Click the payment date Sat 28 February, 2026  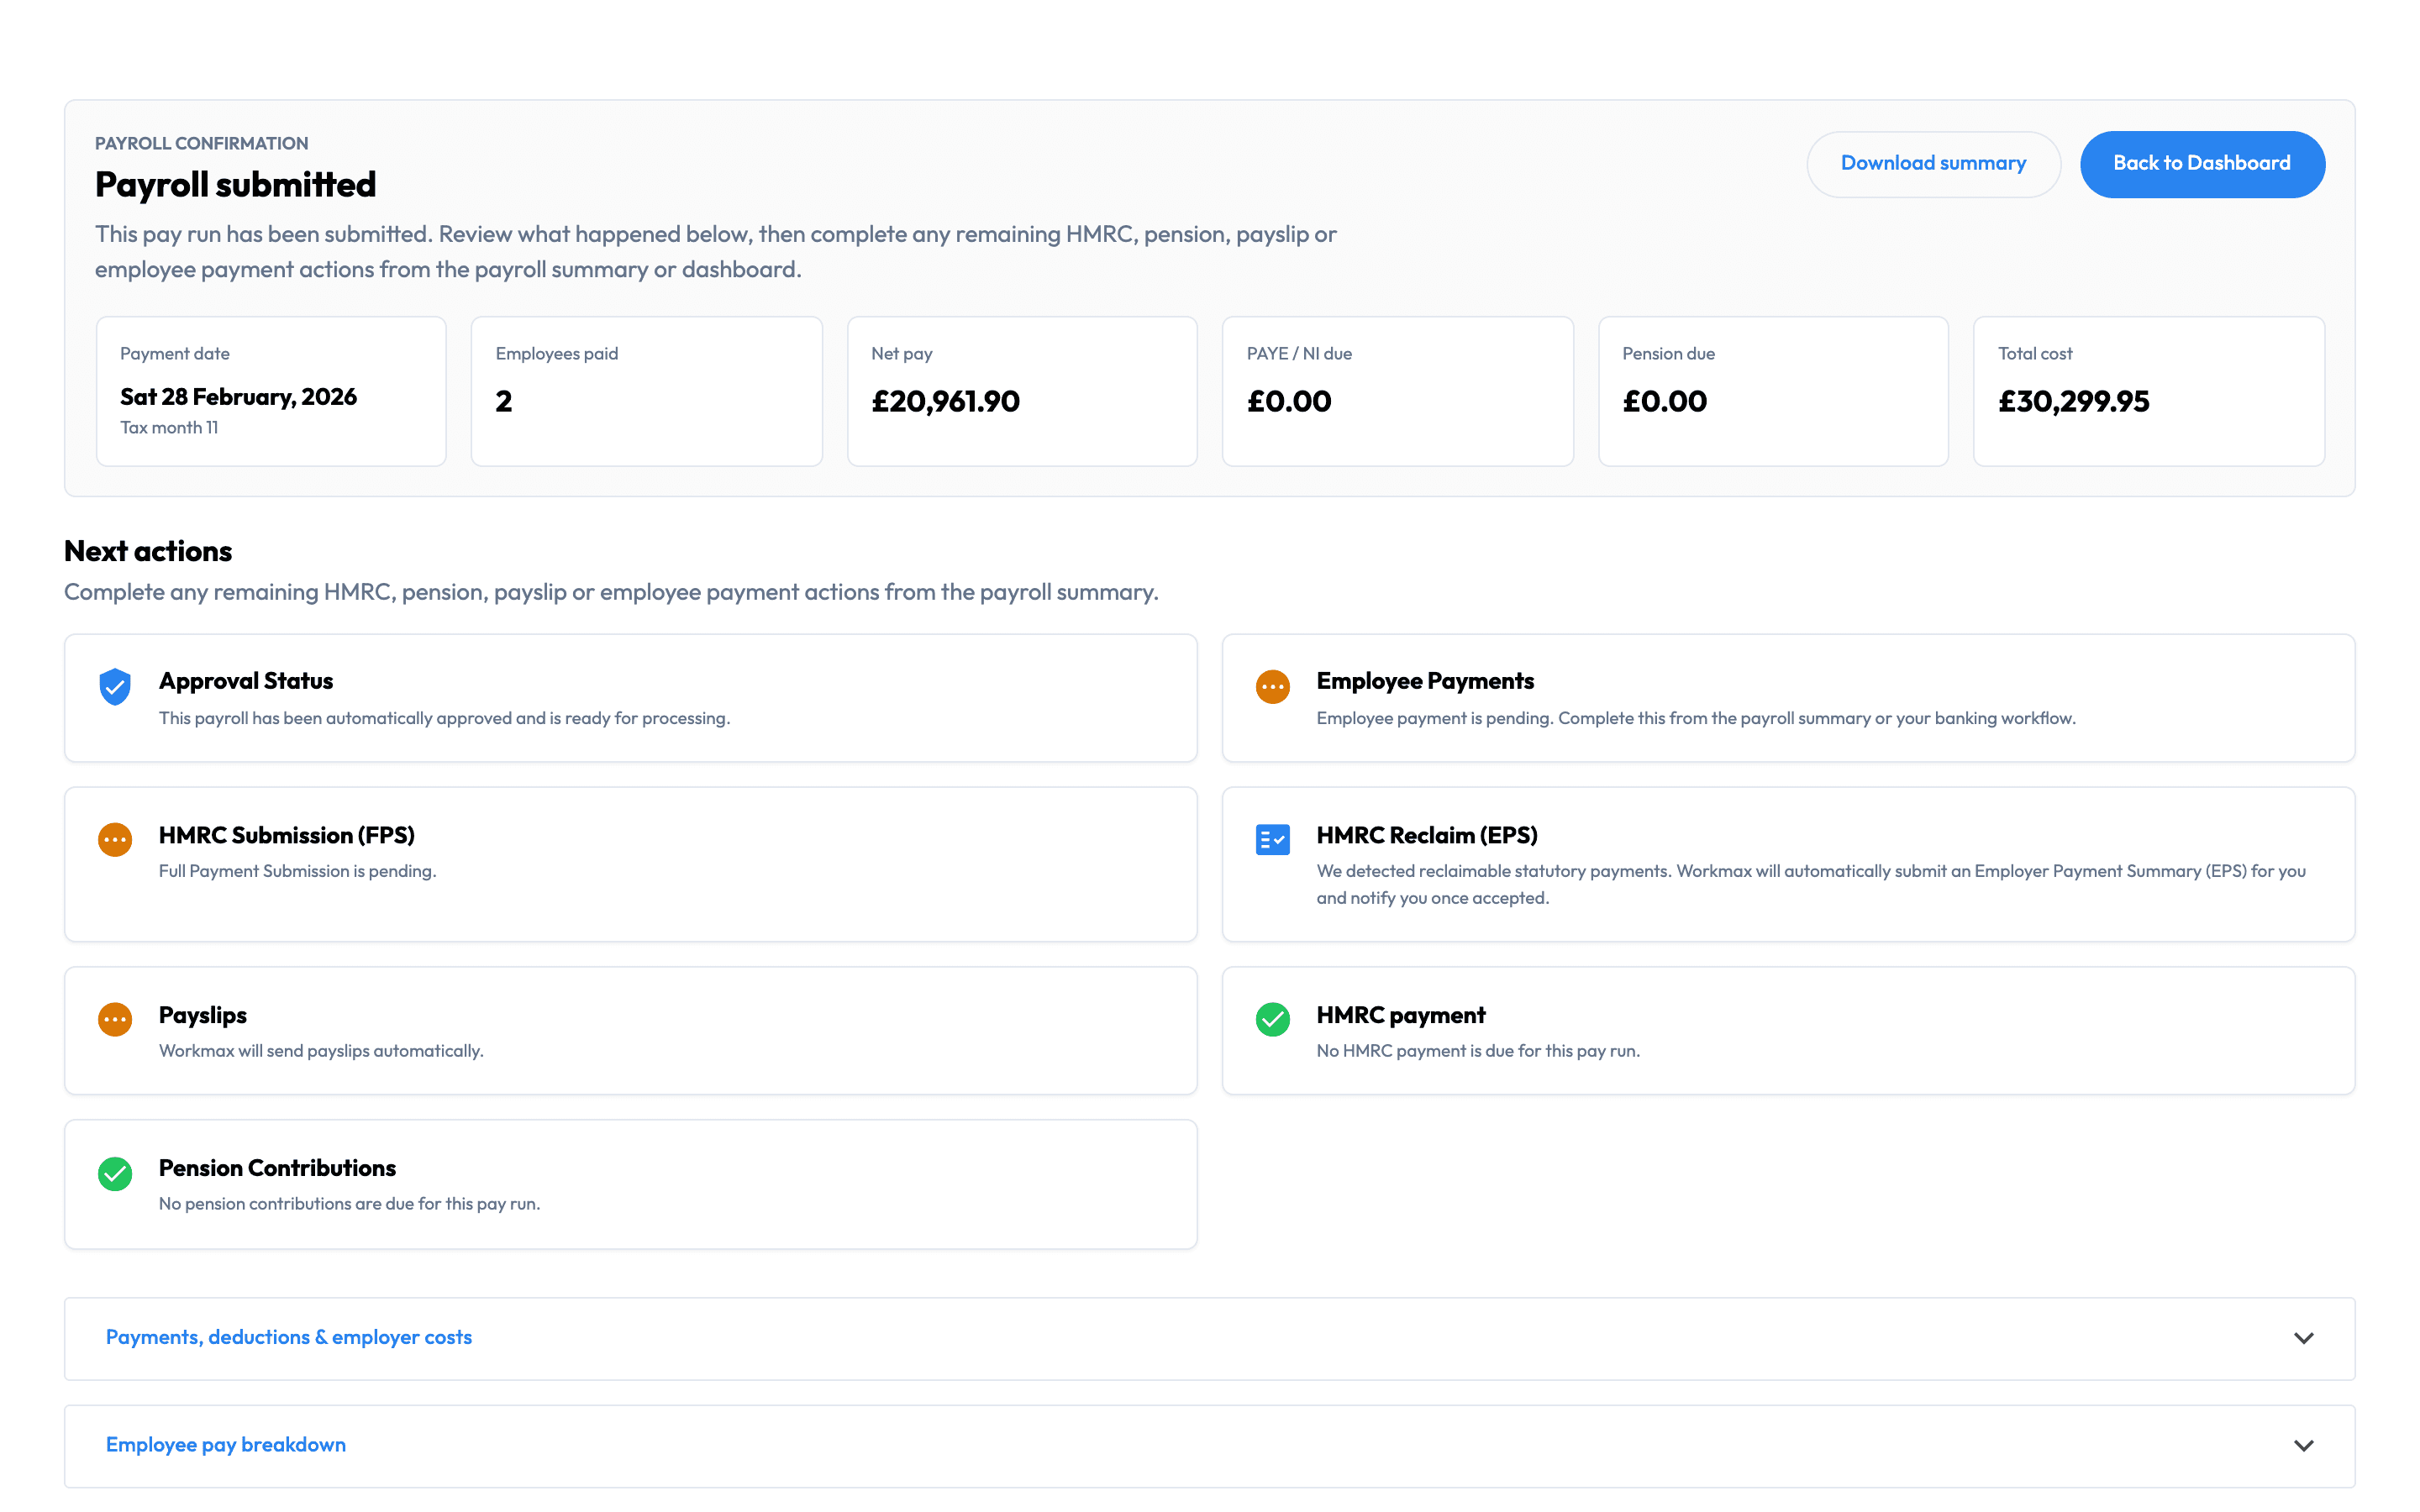pyautogui.click(x=238, y=397)
